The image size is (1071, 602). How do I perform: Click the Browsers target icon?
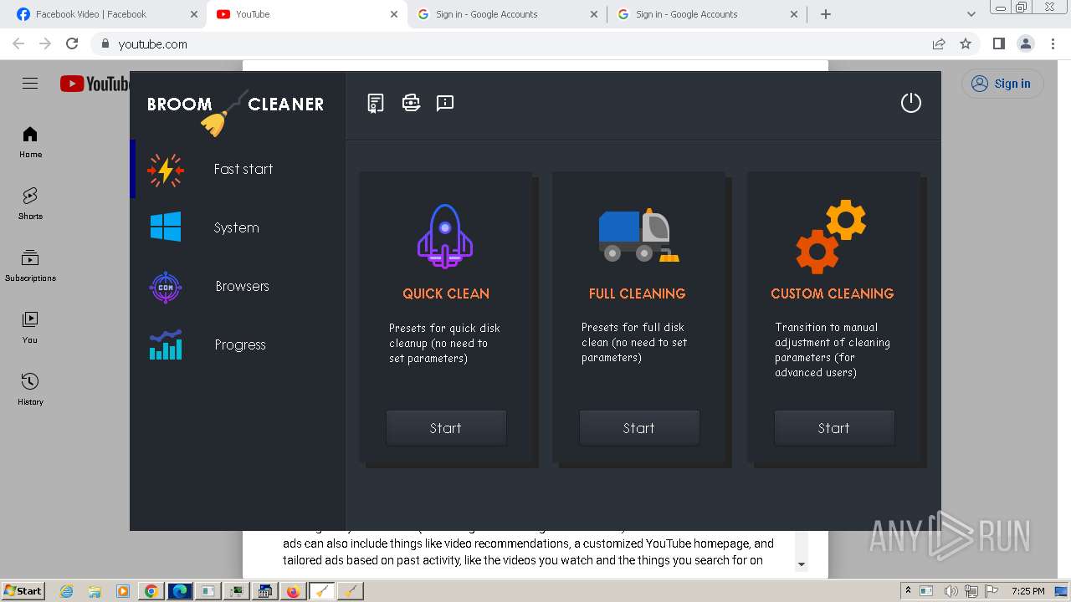click(x=166, y=287)
